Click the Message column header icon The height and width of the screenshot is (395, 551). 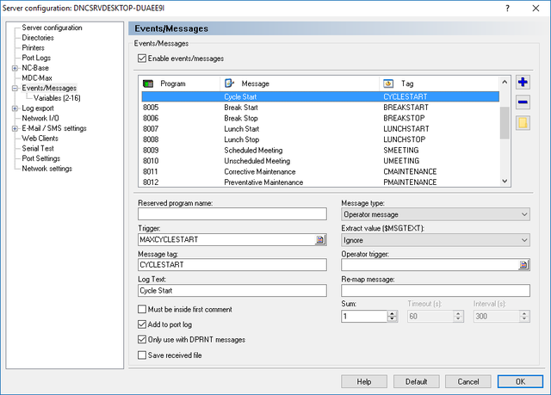229,83
